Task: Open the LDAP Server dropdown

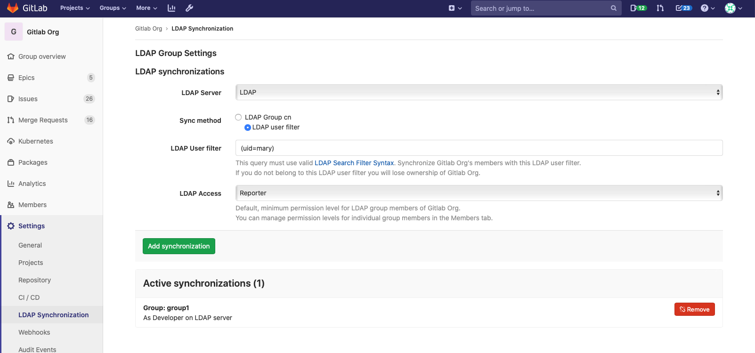Action: 479,92
